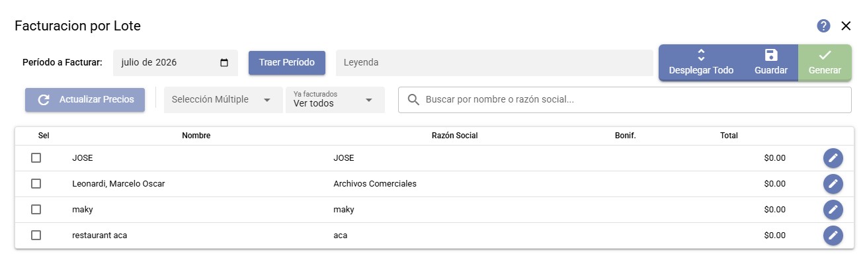Tick the checkbox for Leonardi, Marcelo Oscar
Viewport: 865px width, 258px height.
(x=36, y=184)
